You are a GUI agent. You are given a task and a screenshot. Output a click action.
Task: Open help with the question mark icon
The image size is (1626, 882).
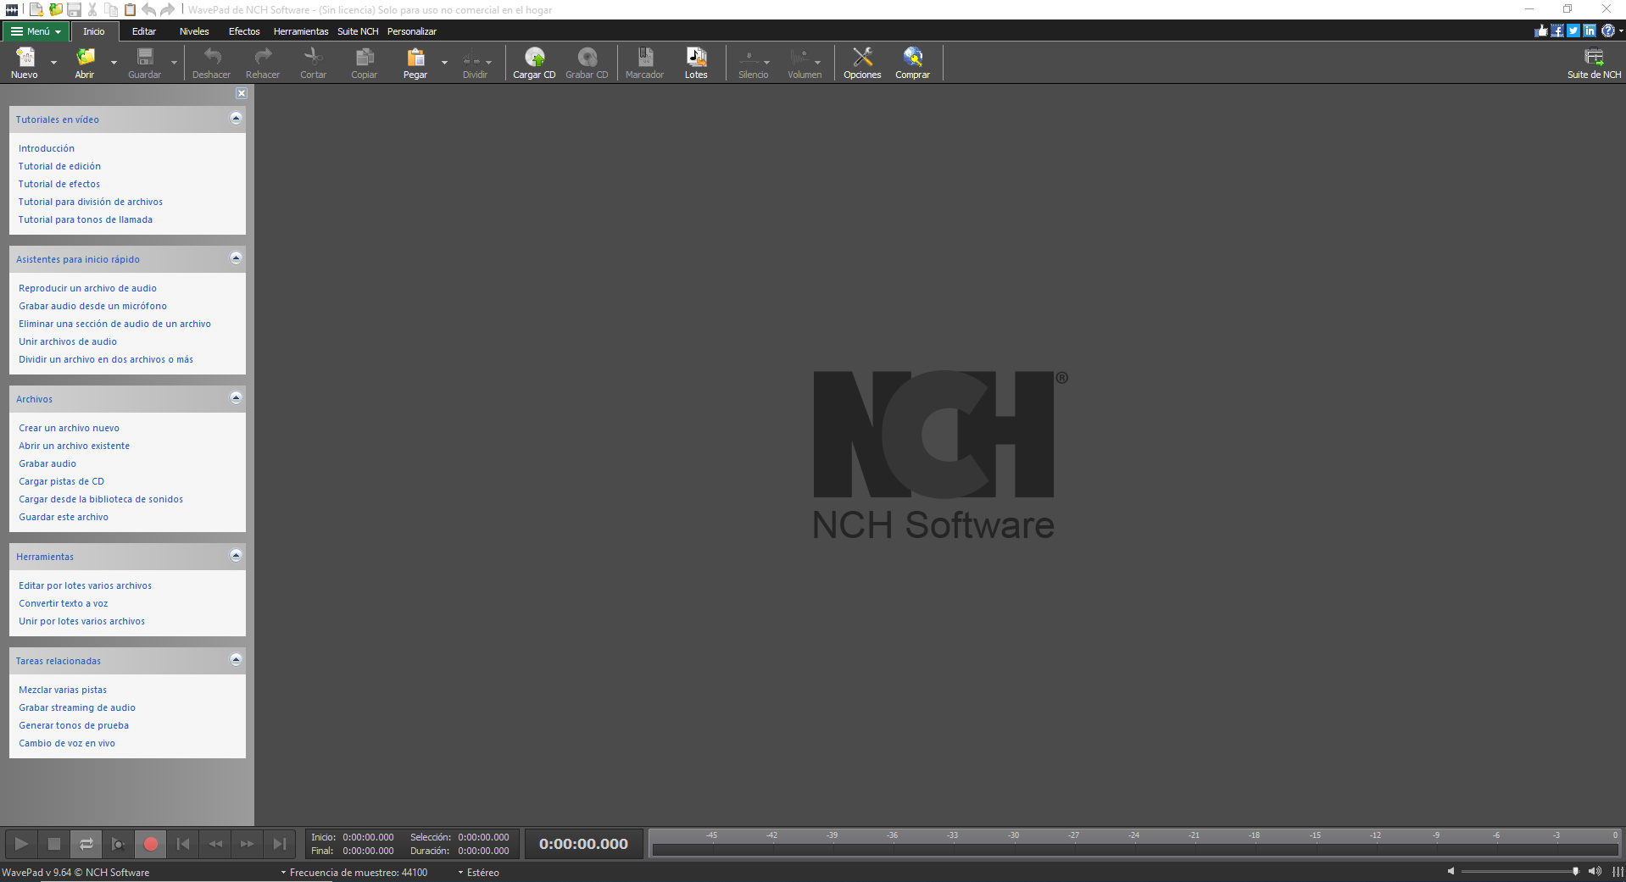pyautogui.click(x=1607, y=31)
